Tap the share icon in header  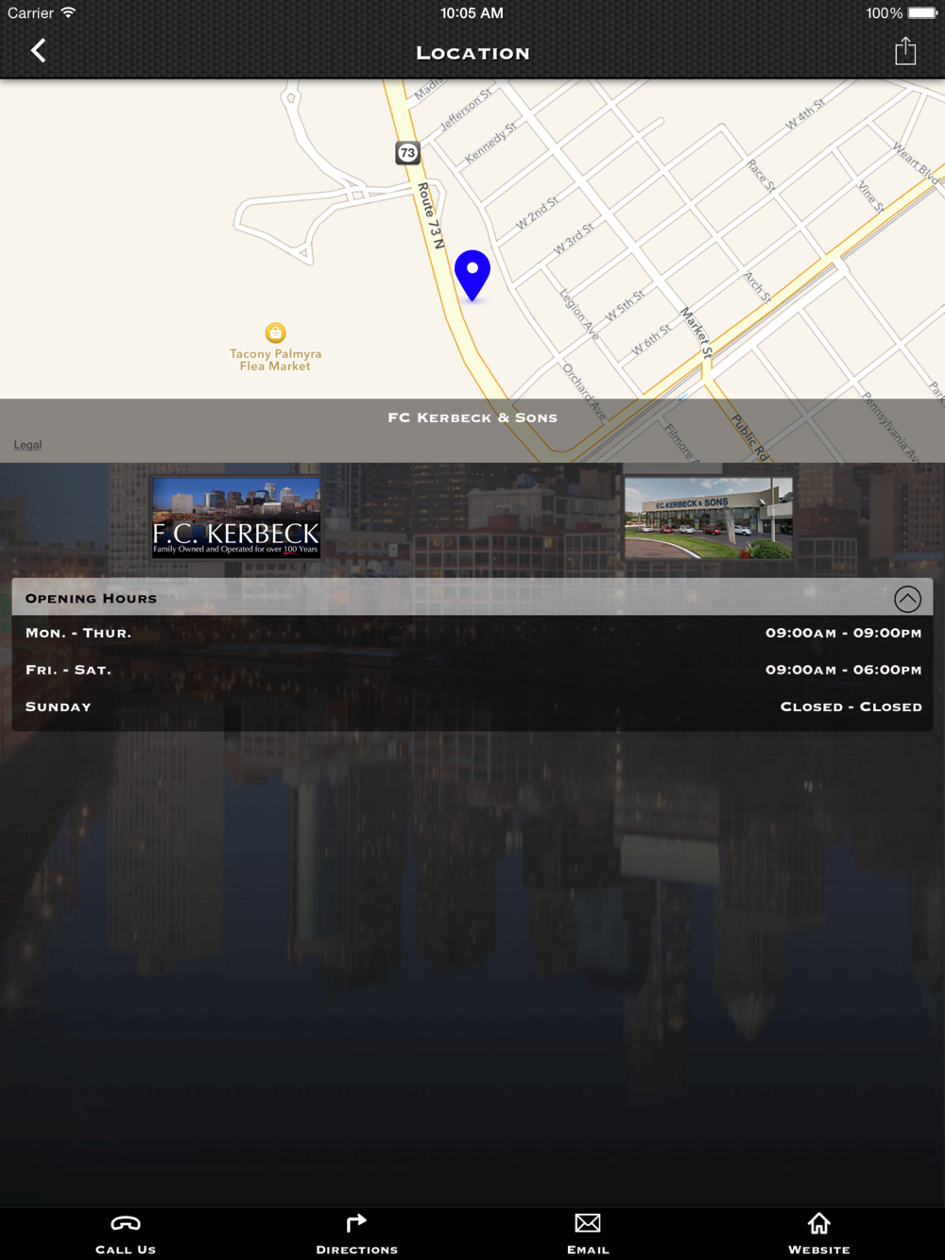905,51
